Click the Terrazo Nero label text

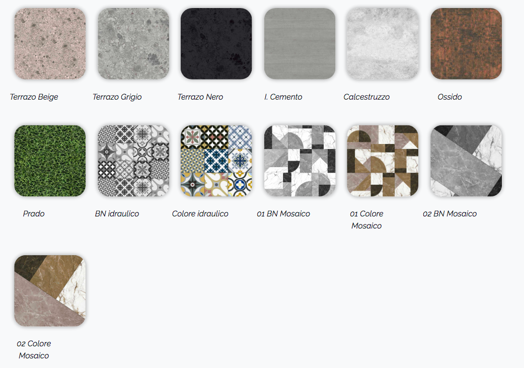coord(200,97)
